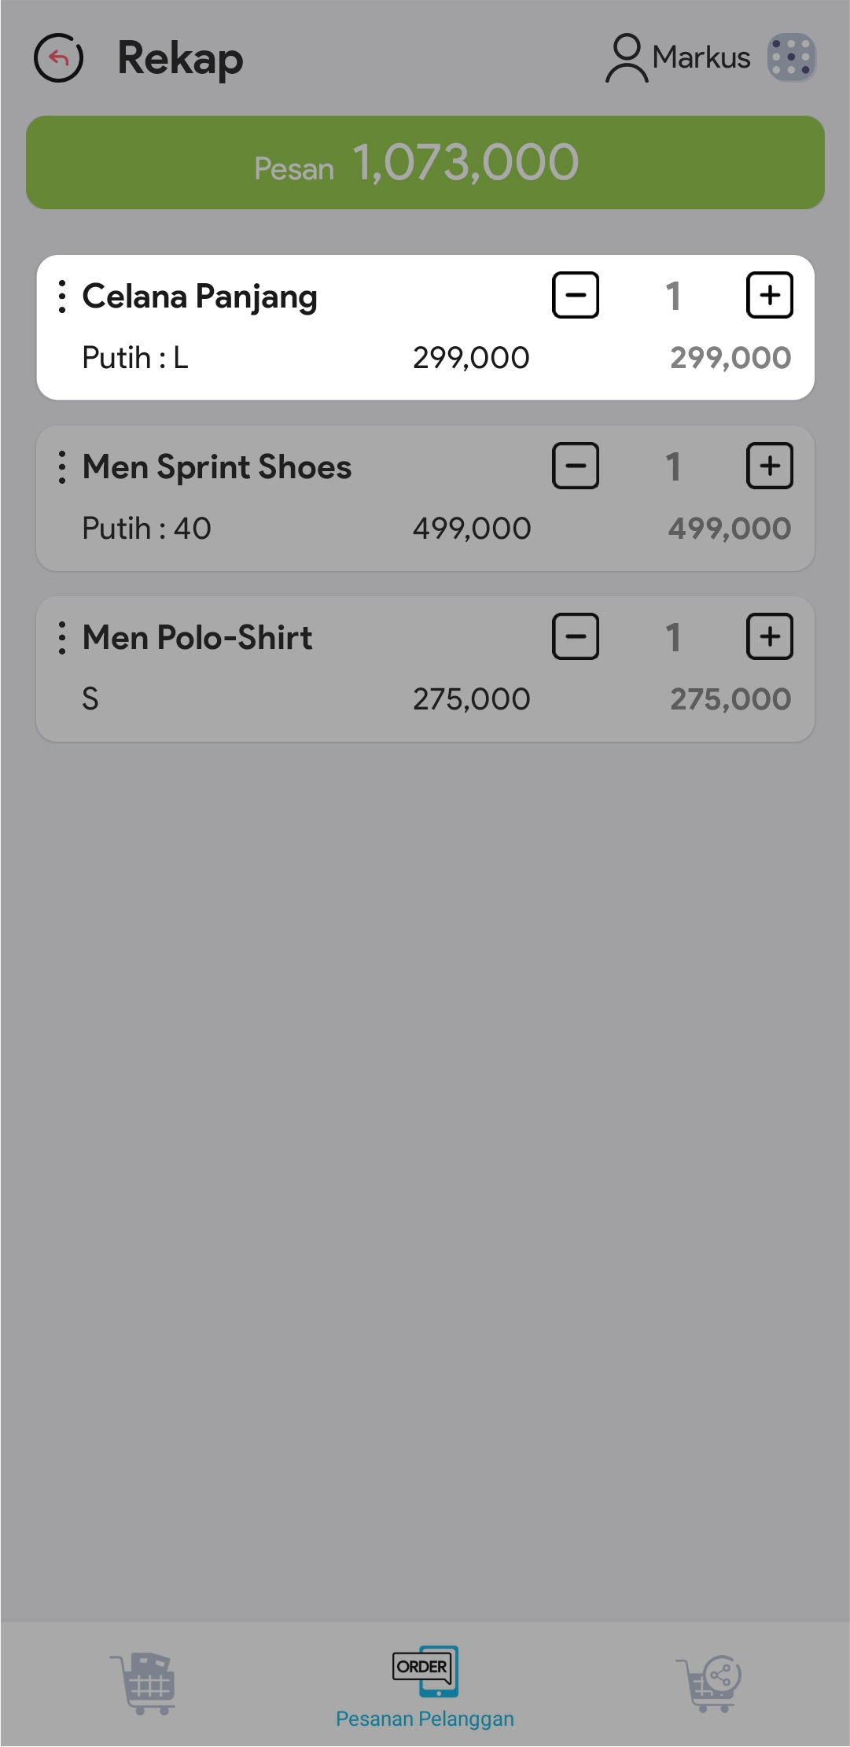The image size is (850, 1747).
Task: Tap the back arrow icon beside Rekap
Action: click(x=58, y=57)
